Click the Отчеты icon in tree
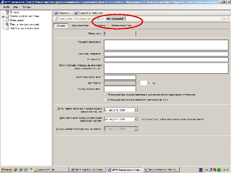This screenshot has width=231, height=173. click(7, 12)
